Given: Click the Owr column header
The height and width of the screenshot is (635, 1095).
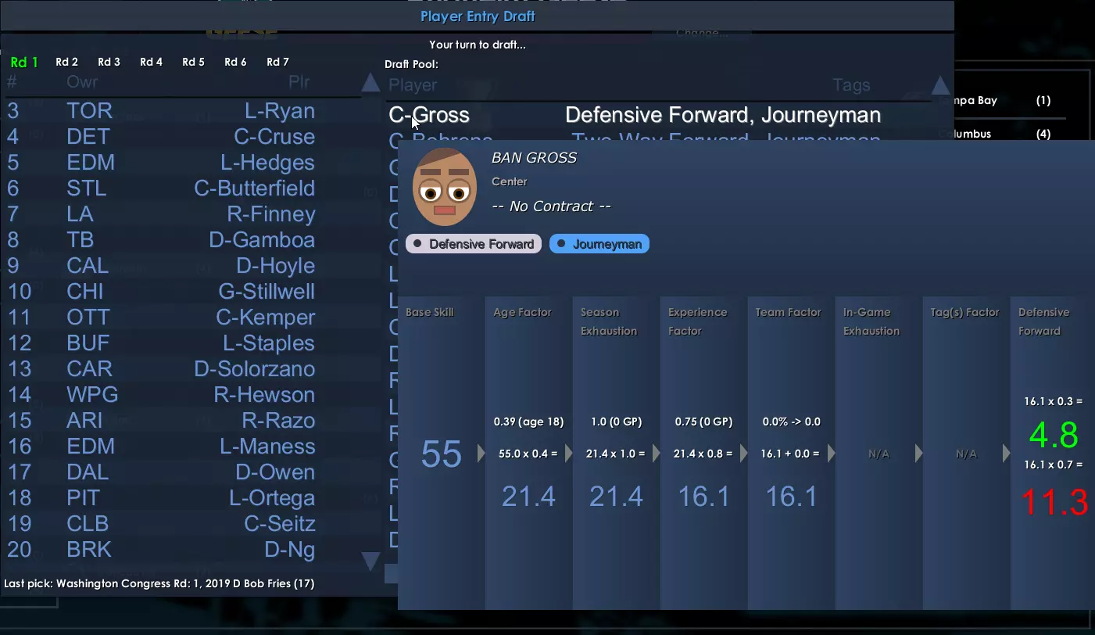Looking at the screenshot, I should coord(82,82).
